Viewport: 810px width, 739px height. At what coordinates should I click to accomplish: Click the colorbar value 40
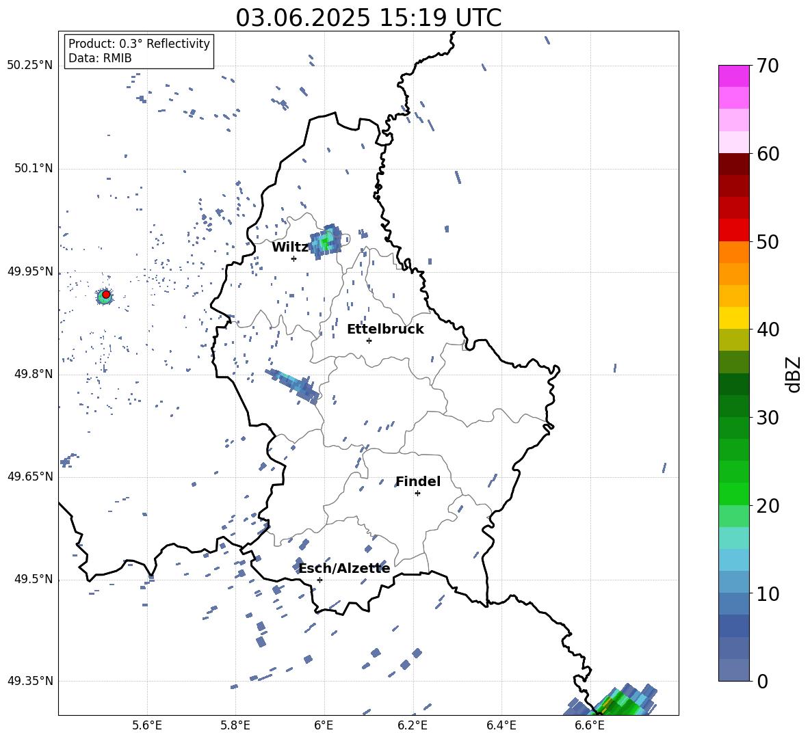coord(768,330)
